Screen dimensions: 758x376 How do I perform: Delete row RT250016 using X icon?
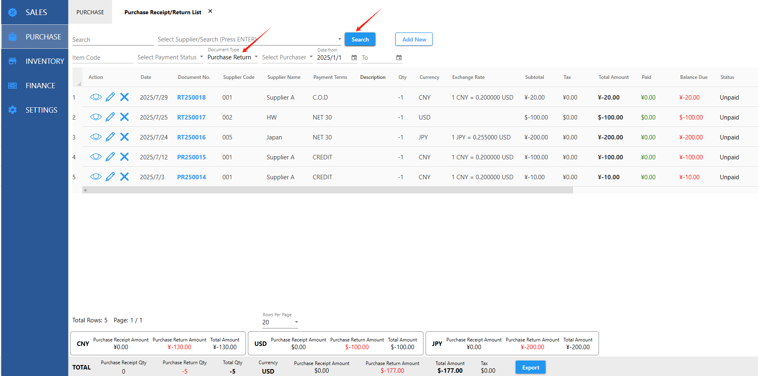coord(125,137)
